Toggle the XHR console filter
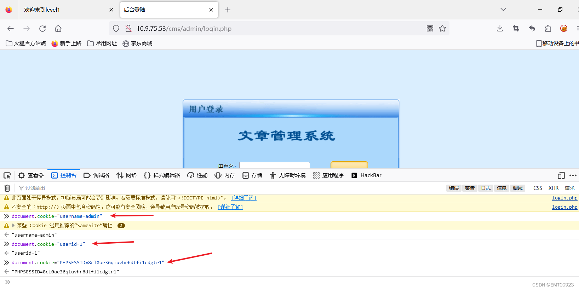Image resolution: width=579 pixels, height=290 pixels. pyautogui.click(x=554, y=188)
